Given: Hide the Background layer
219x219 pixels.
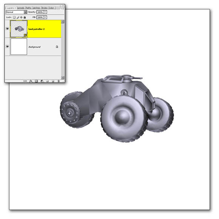Looking at the screenshot, I should [8, 46].
